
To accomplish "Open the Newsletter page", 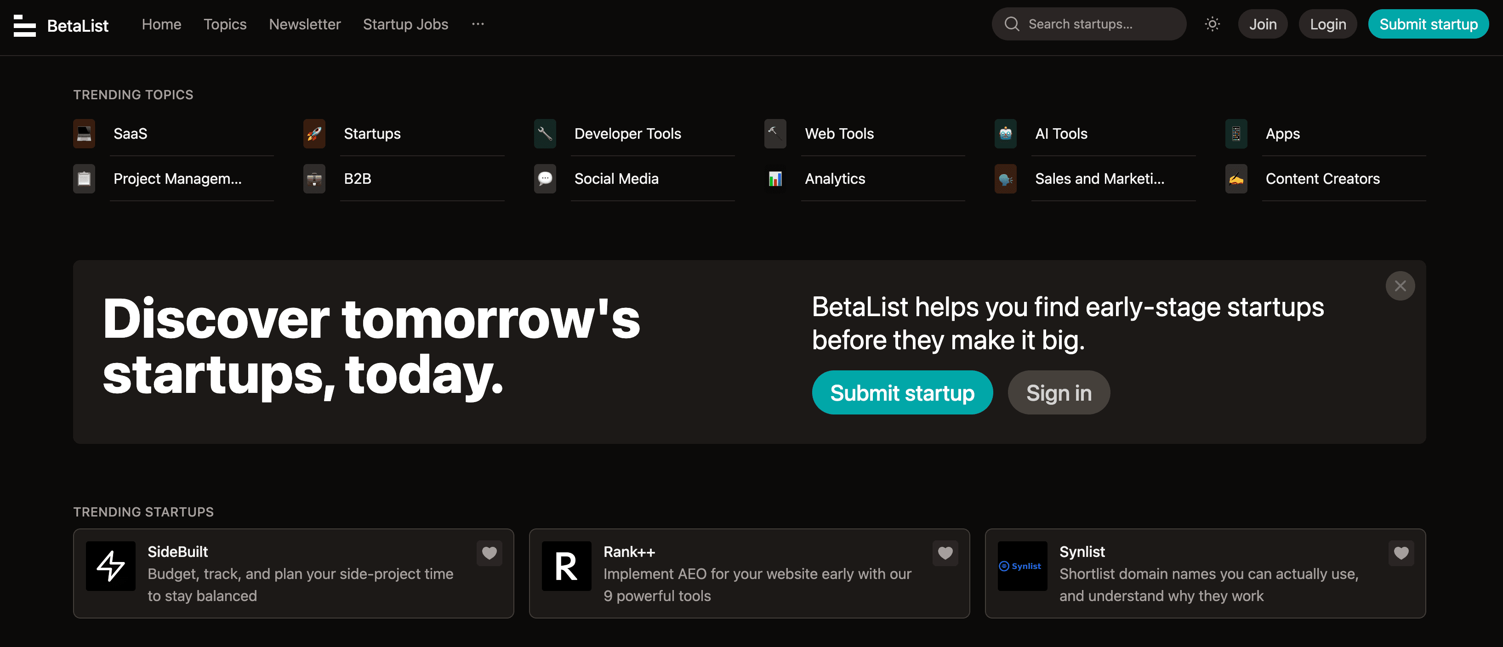I will click(x=305, y=24).
